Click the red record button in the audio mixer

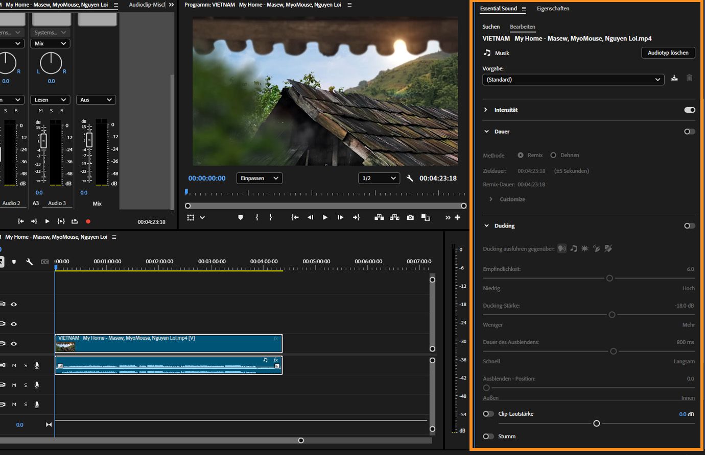(87, 221)
